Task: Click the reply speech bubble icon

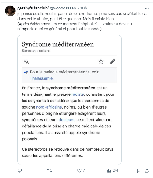Action: tap(20, 170)
